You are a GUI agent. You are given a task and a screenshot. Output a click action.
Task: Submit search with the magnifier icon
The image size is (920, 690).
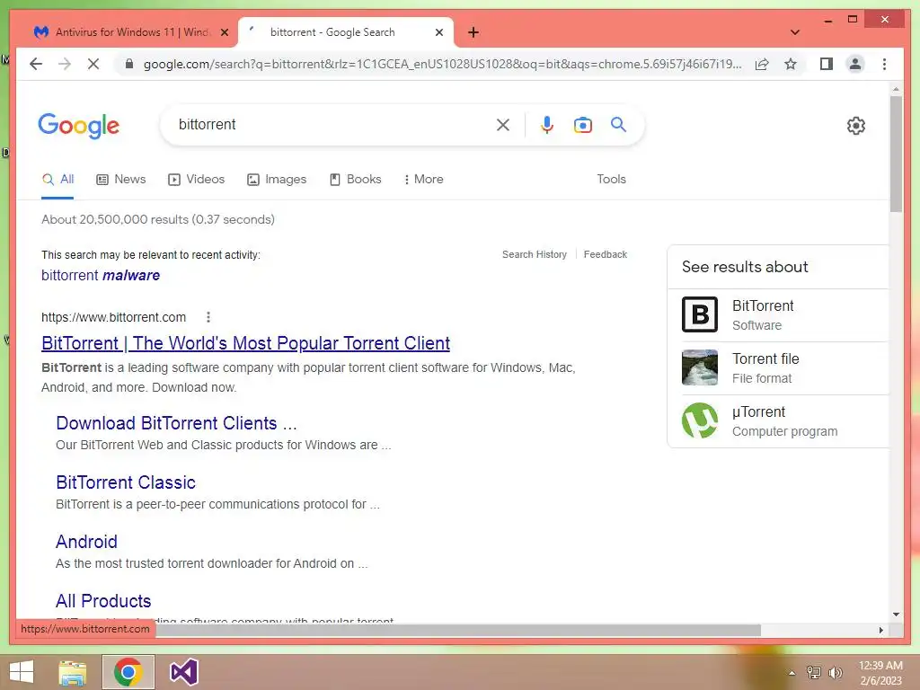(x=618, y=124)
